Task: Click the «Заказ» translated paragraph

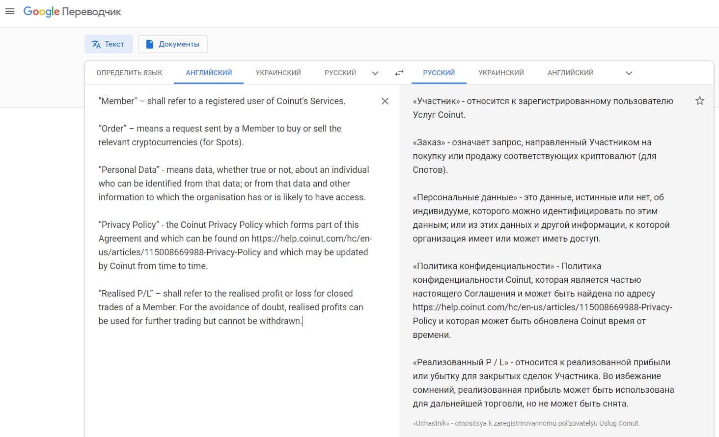Action: (x=535, y=156)
